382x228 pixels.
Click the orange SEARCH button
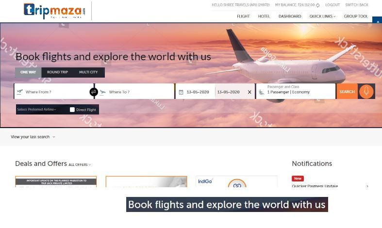pos(347,92)
